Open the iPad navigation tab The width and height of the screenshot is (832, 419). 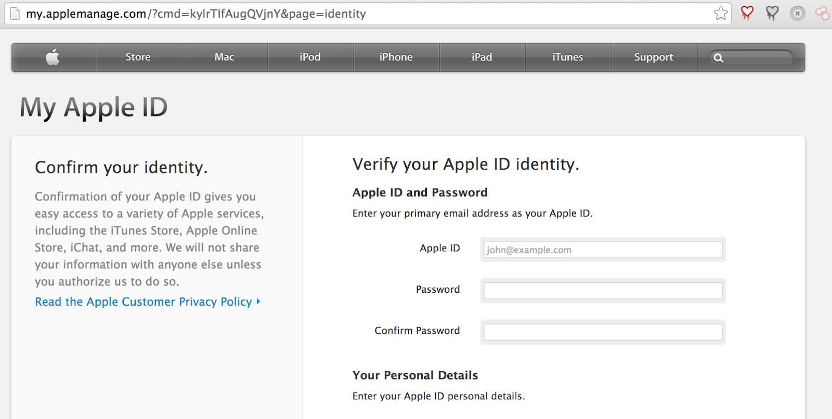482,57
